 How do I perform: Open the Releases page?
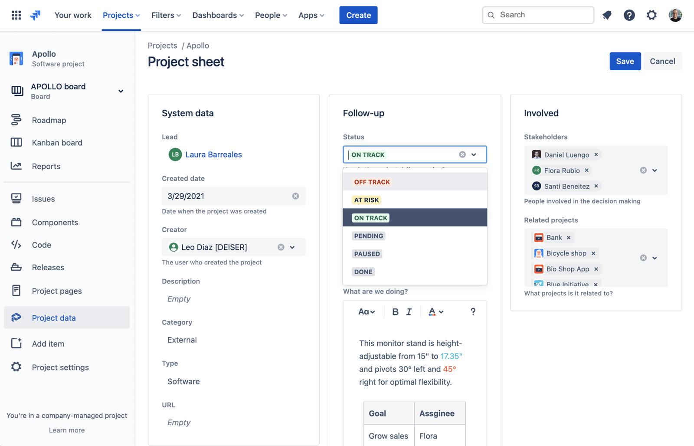pyautogui.click(x=48, y=267)
